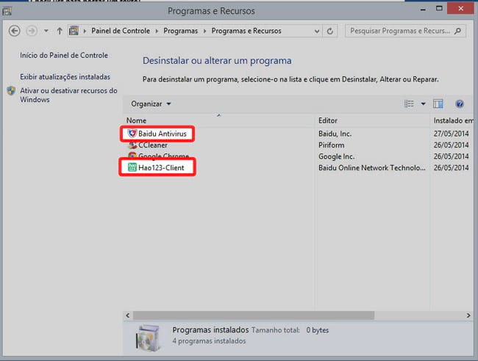The height and width of the screenshot is (361, 478).
Task: Open Exibir atualizações instaladas link
Action: pos(65,76)
